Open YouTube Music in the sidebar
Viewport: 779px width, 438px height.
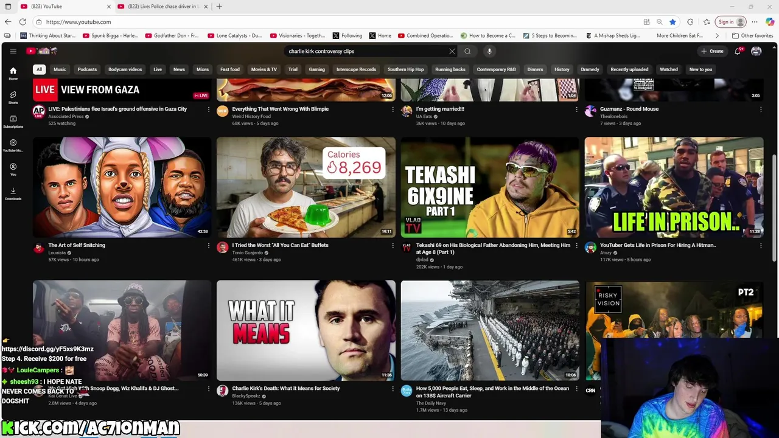point(13,145)
